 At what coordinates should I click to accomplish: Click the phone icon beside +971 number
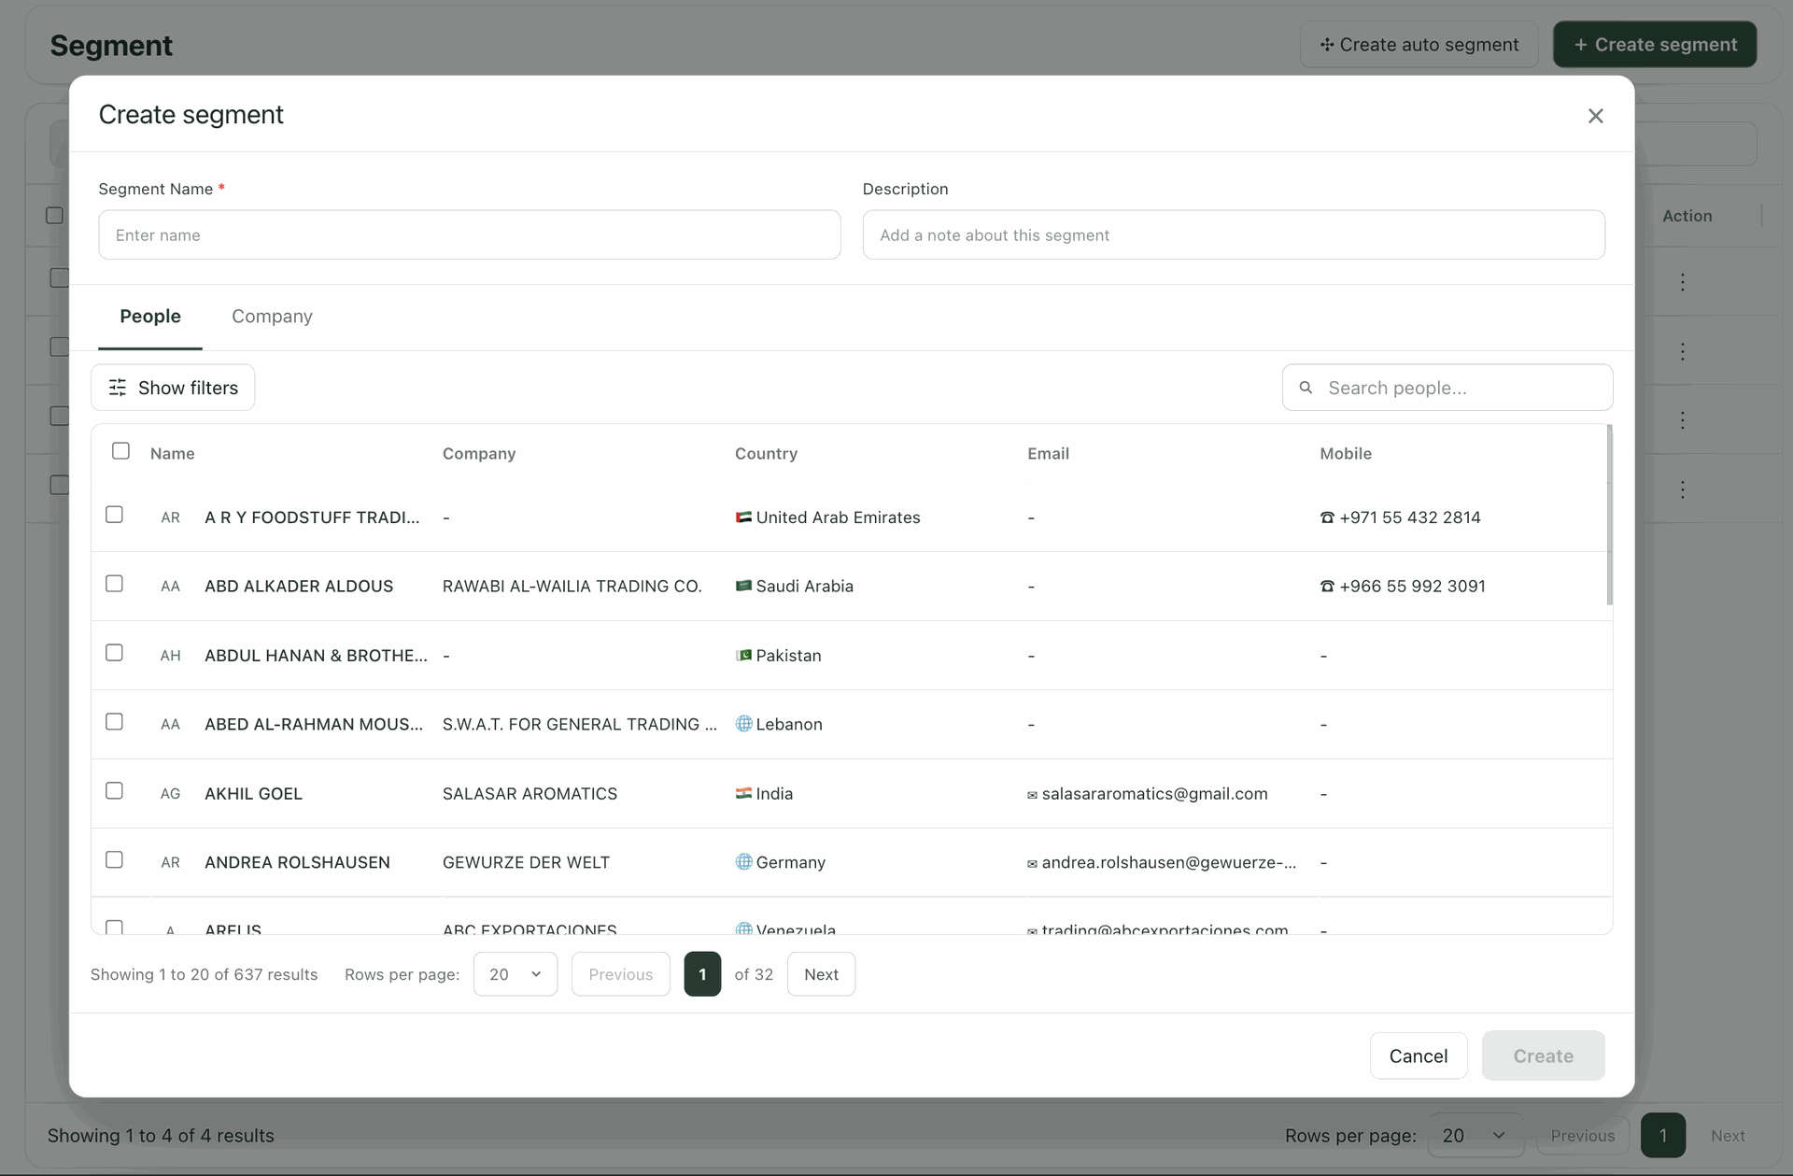1327,517
